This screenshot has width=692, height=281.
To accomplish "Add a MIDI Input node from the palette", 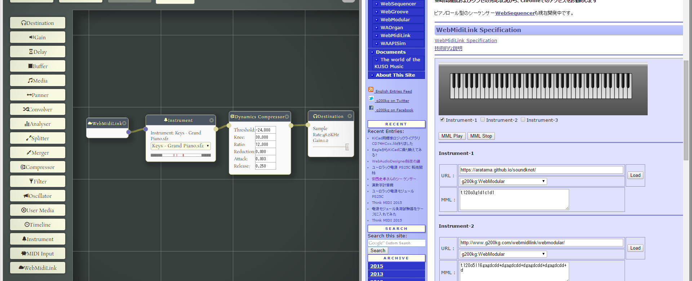I will pos(37,253).
